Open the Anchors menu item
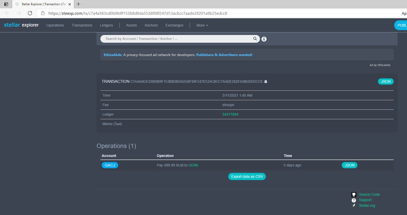Viewport: 407px width, 215px height. (x=151, y=25)
